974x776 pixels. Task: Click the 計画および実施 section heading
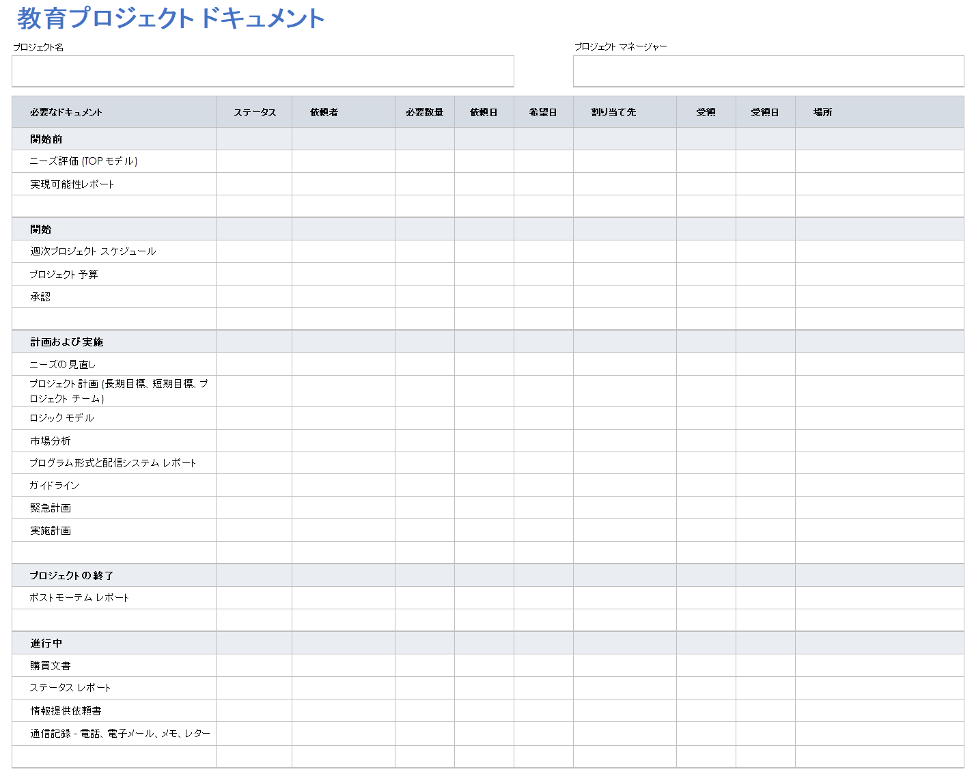[x=66, y=342]
